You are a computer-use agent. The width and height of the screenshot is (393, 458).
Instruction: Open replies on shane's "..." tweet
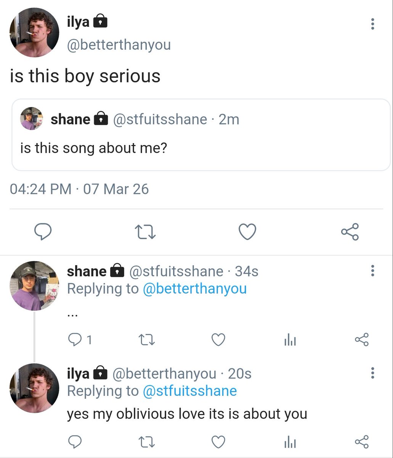tap(80, 339)
